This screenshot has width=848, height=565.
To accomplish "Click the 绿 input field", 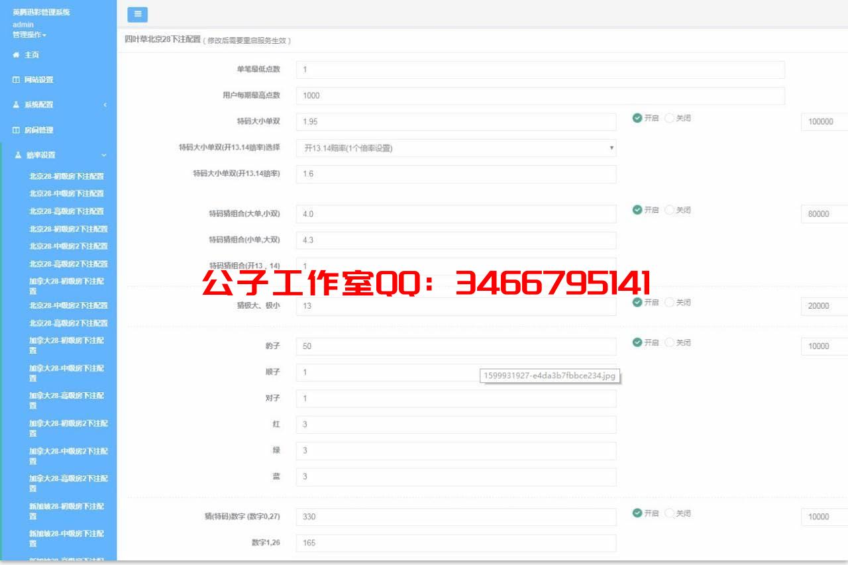I will click(x=456, y=451).
